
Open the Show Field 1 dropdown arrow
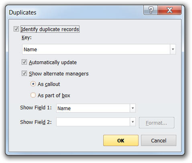pyautogui.click(x=133, y=108)
